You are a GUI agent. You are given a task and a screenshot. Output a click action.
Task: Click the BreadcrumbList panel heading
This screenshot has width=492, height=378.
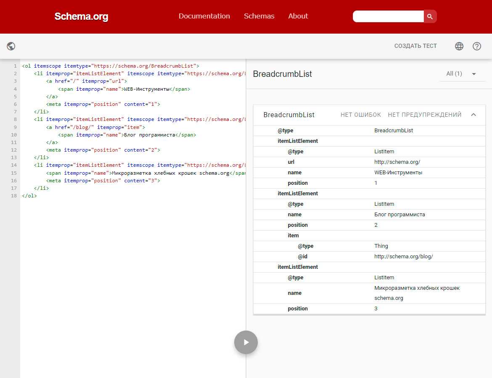click(283, 74)
